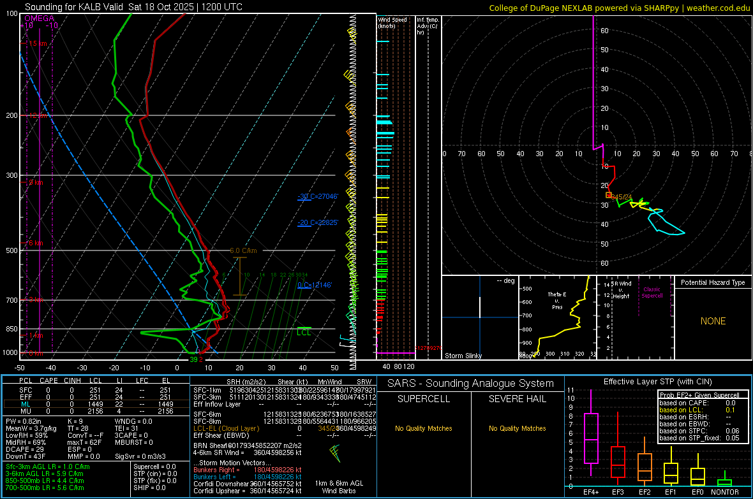Click the highlighted based on LCL row
The image size is (753, 499).
click(x=697, y=410)
